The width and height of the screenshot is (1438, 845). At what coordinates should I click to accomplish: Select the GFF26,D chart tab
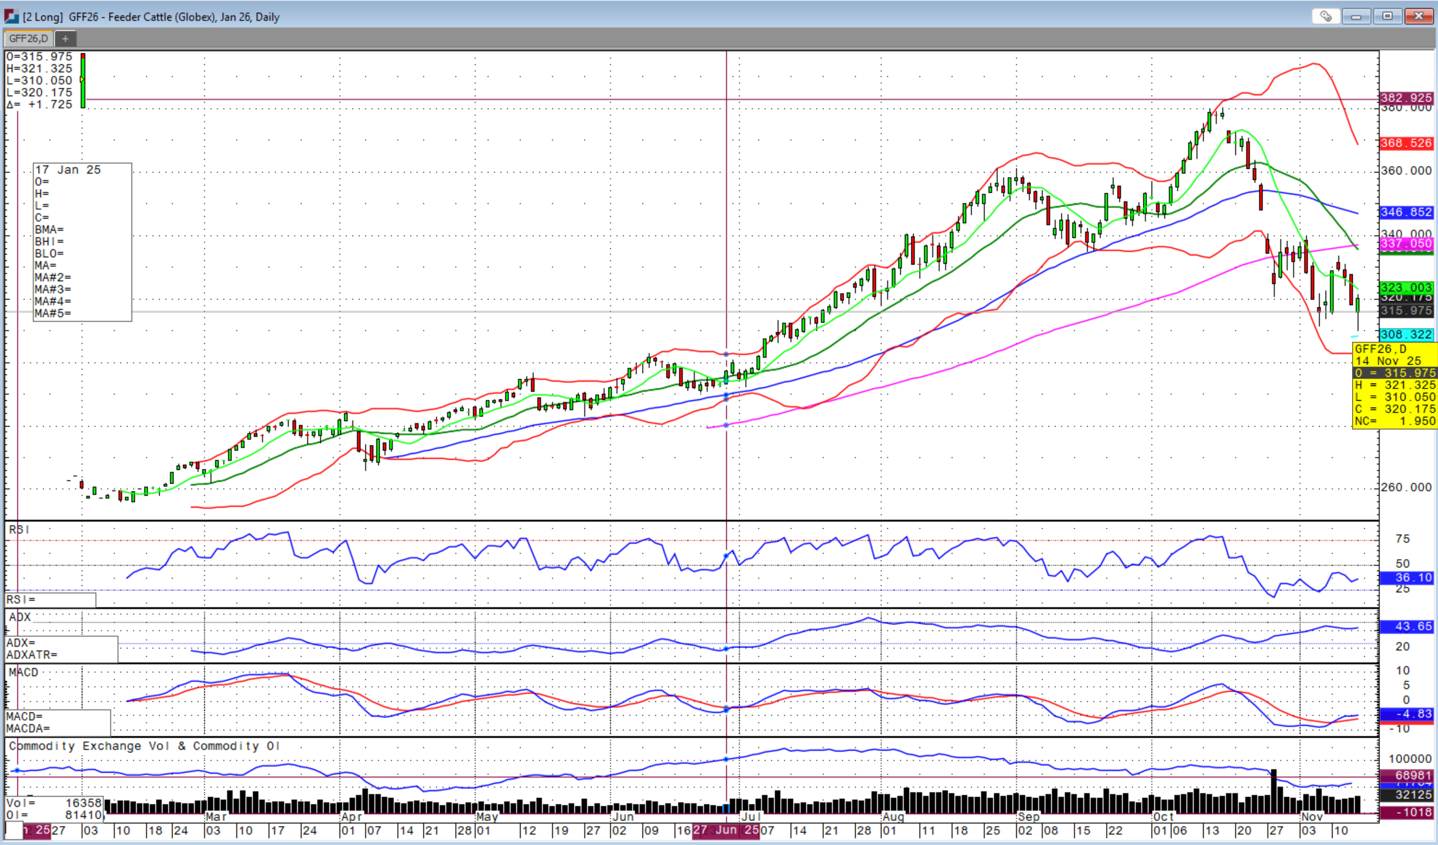pos(28,39)
